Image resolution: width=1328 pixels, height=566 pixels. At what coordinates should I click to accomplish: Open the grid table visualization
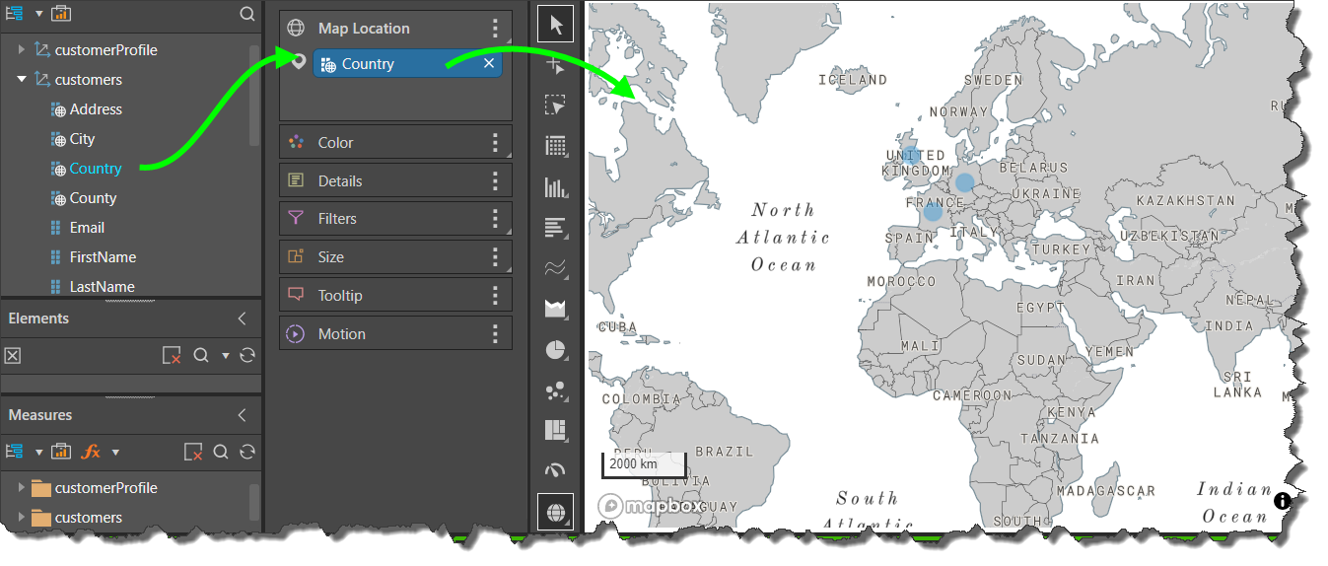556,147
